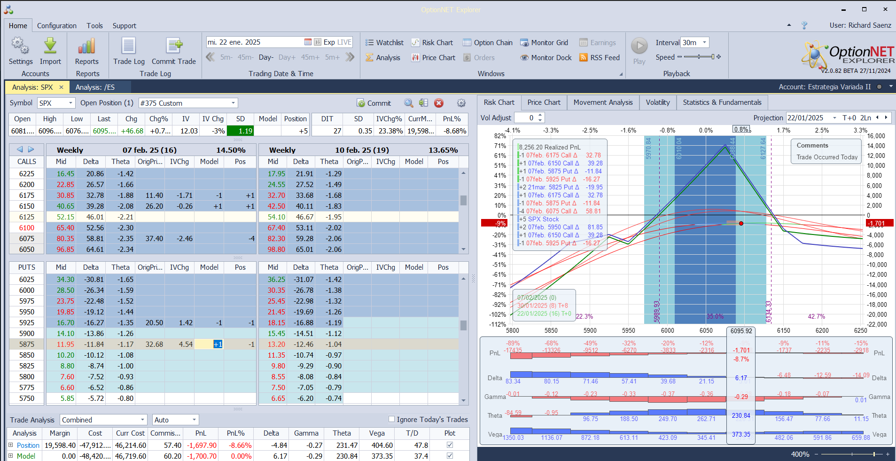Increase Vol Adjust with up stepper
Screen dimensions: 896x461
point(540,116)
